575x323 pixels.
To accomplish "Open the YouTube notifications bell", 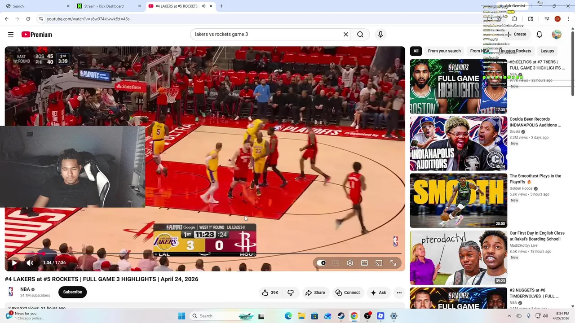I will (540, 34).
